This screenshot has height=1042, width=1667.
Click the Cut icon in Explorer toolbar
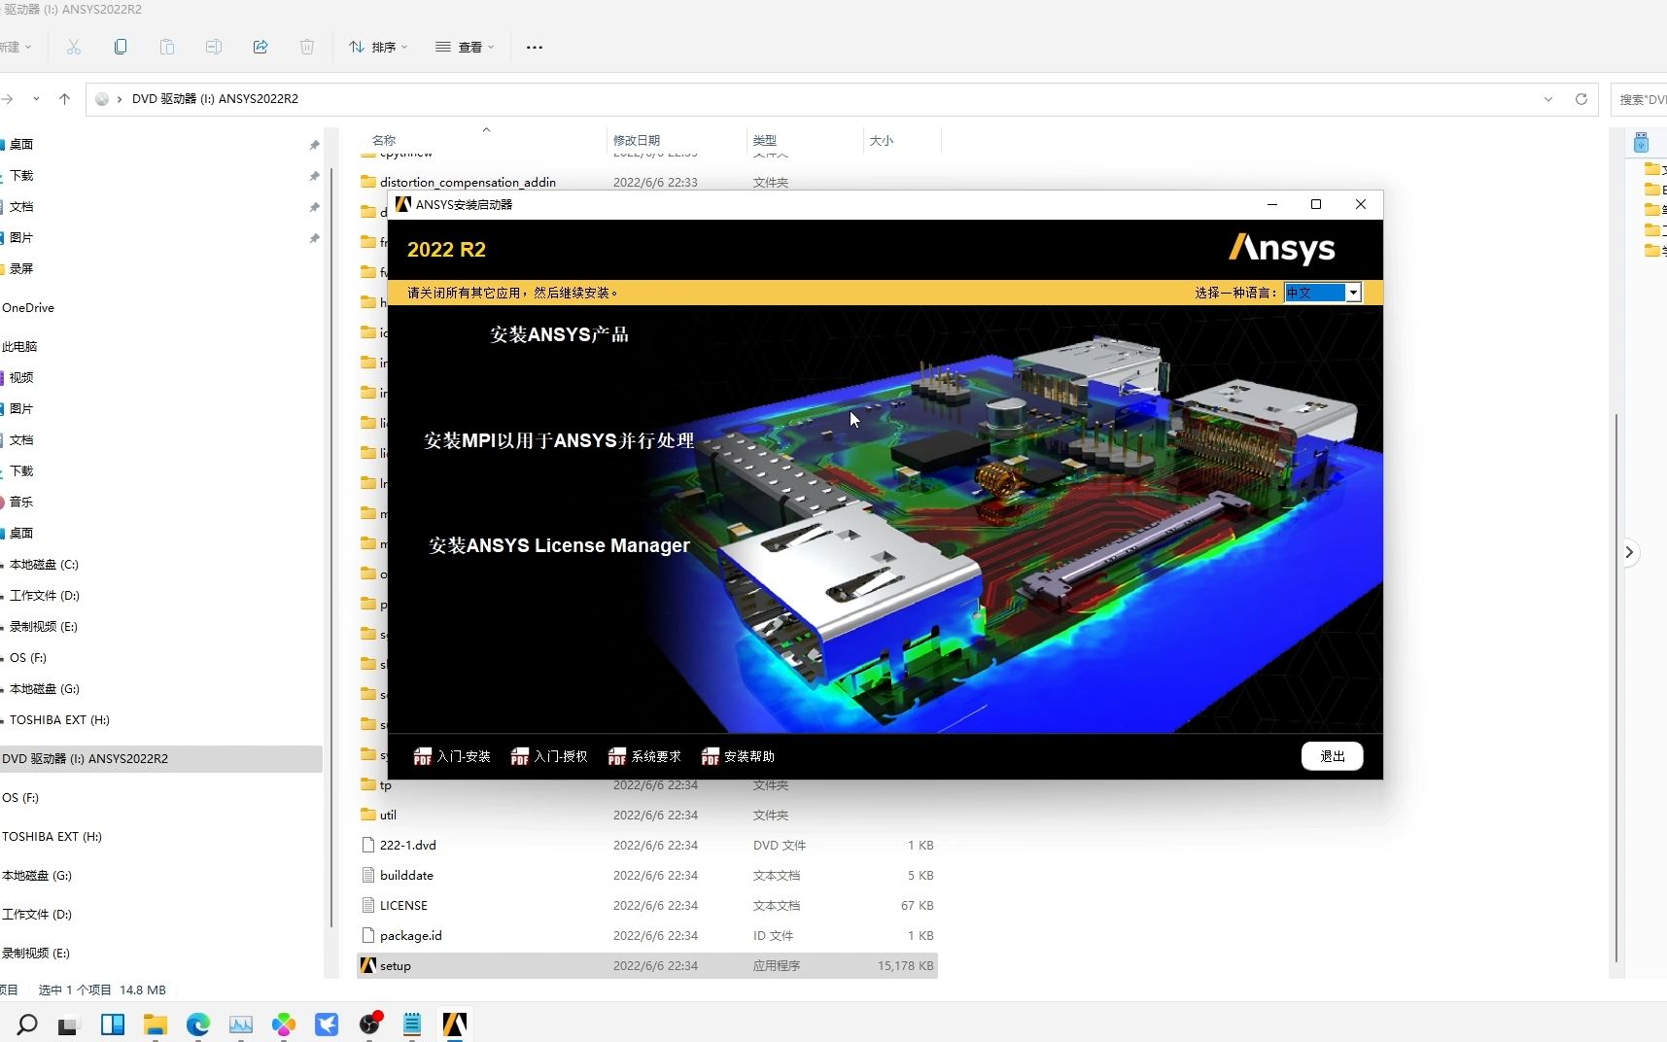(74, 47)
